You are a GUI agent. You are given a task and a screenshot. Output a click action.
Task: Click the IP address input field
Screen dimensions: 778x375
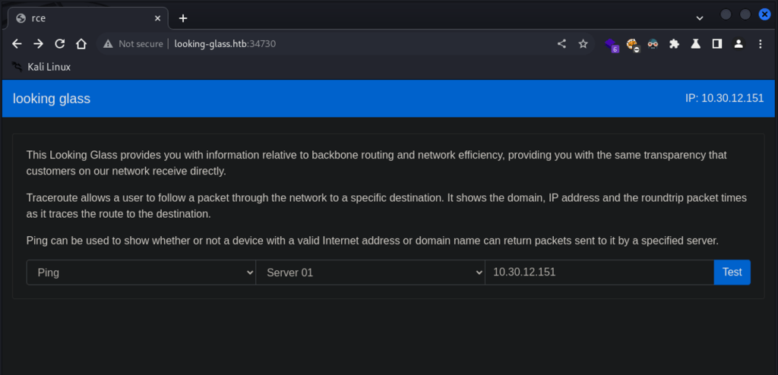[599, 273]
